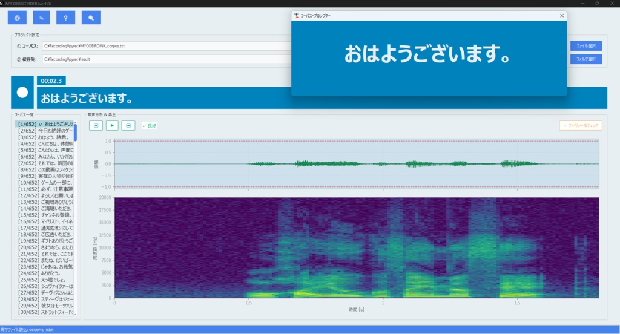The image size is (620, 334).
Task: Select corpus row [7/652] それでは、前回の
Action: pyautogui.click(x=44, y=163)
